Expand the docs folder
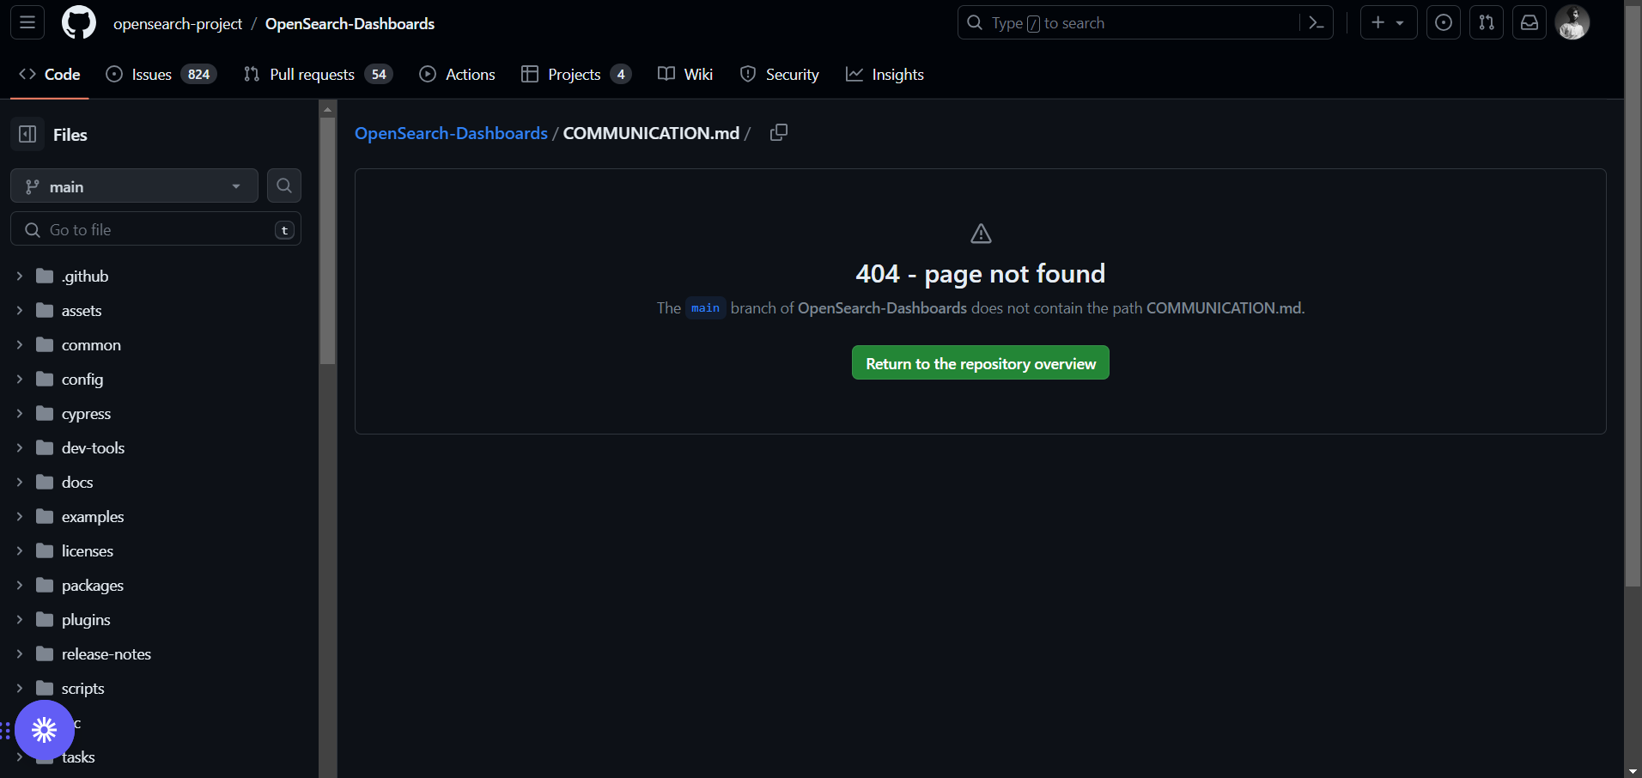This screenshot has height=778, width=1642. pyautogui.click(x=19, y=482)
